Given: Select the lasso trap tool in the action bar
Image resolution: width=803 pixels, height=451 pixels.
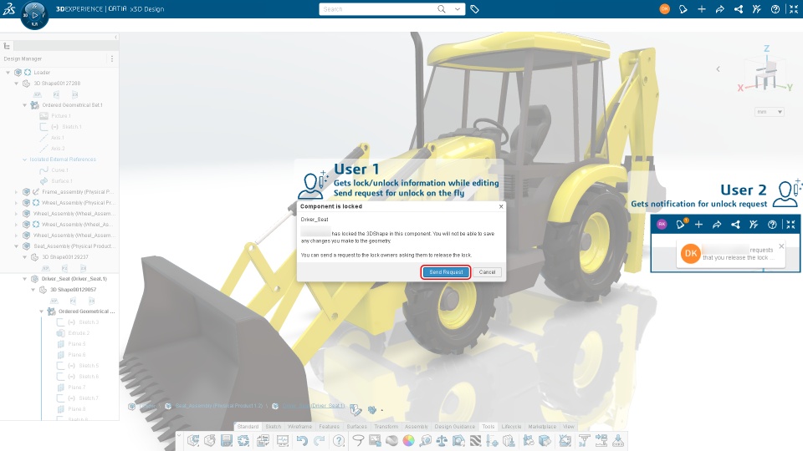Looking at the screenshot, I should pyautogui.click(x=358, y=440).
